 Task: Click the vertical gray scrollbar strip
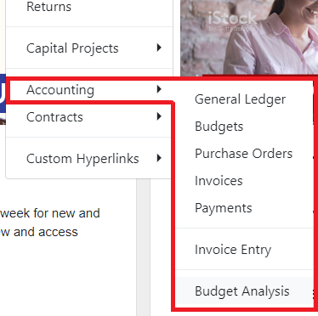click(x=143, y=247)
